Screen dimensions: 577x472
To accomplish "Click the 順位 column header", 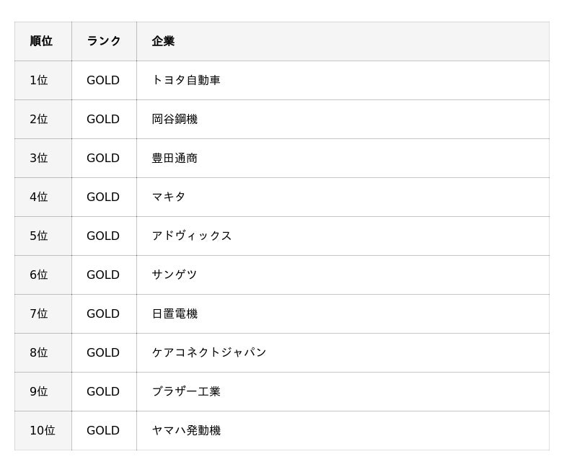I will pos(41,41).
